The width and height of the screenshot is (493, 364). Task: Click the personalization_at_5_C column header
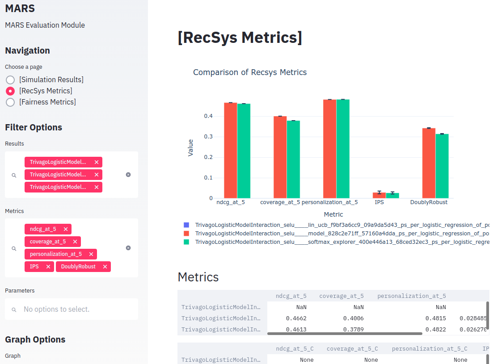pyautogui.click(x=430, y=349)
